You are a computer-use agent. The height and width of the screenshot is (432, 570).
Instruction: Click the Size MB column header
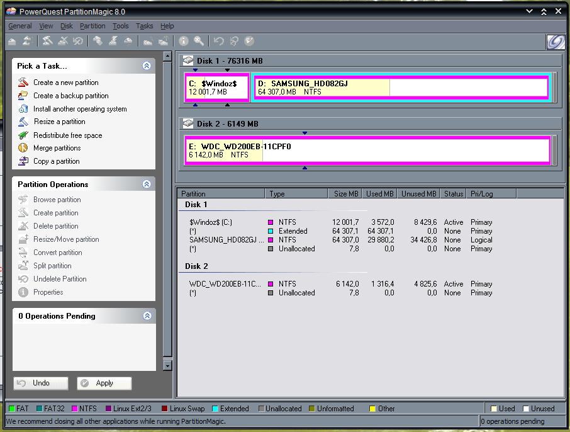(x=345, y=193)
